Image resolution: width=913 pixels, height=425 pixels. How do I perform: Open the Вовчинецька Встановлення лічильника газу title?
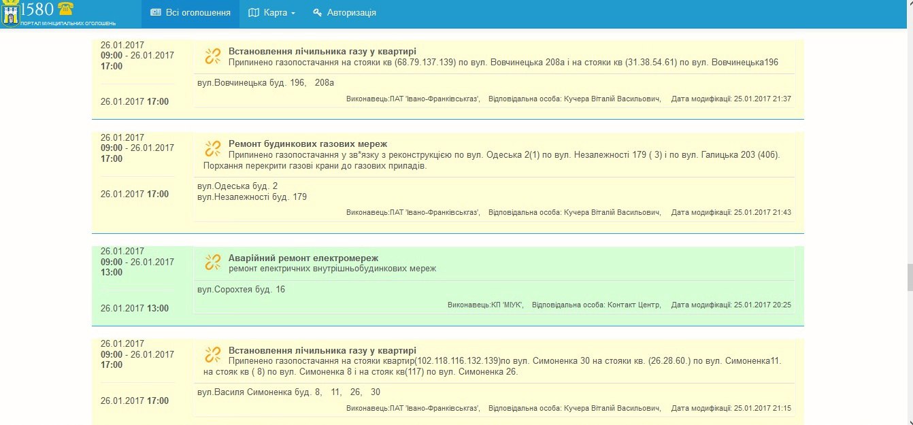pyautogui.click(x=322, y=51)
